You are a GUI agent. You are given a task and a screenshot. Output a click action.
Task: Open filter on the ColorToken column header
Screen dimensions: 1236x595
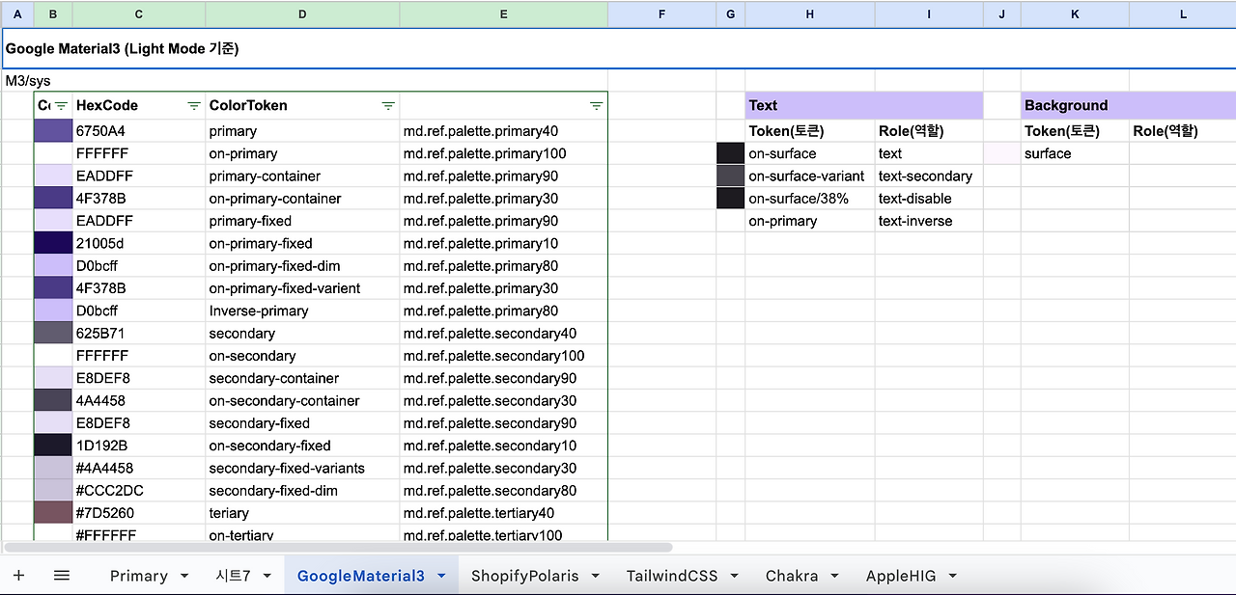[388, 106]
